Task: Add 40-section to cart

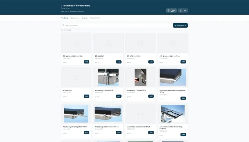Action: (x=87, y=96)
